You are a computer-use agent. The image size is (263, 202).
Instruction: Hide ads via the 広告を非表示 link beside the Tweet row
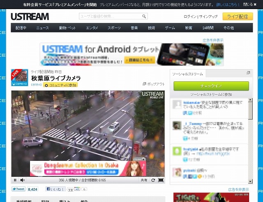point(238,190)
